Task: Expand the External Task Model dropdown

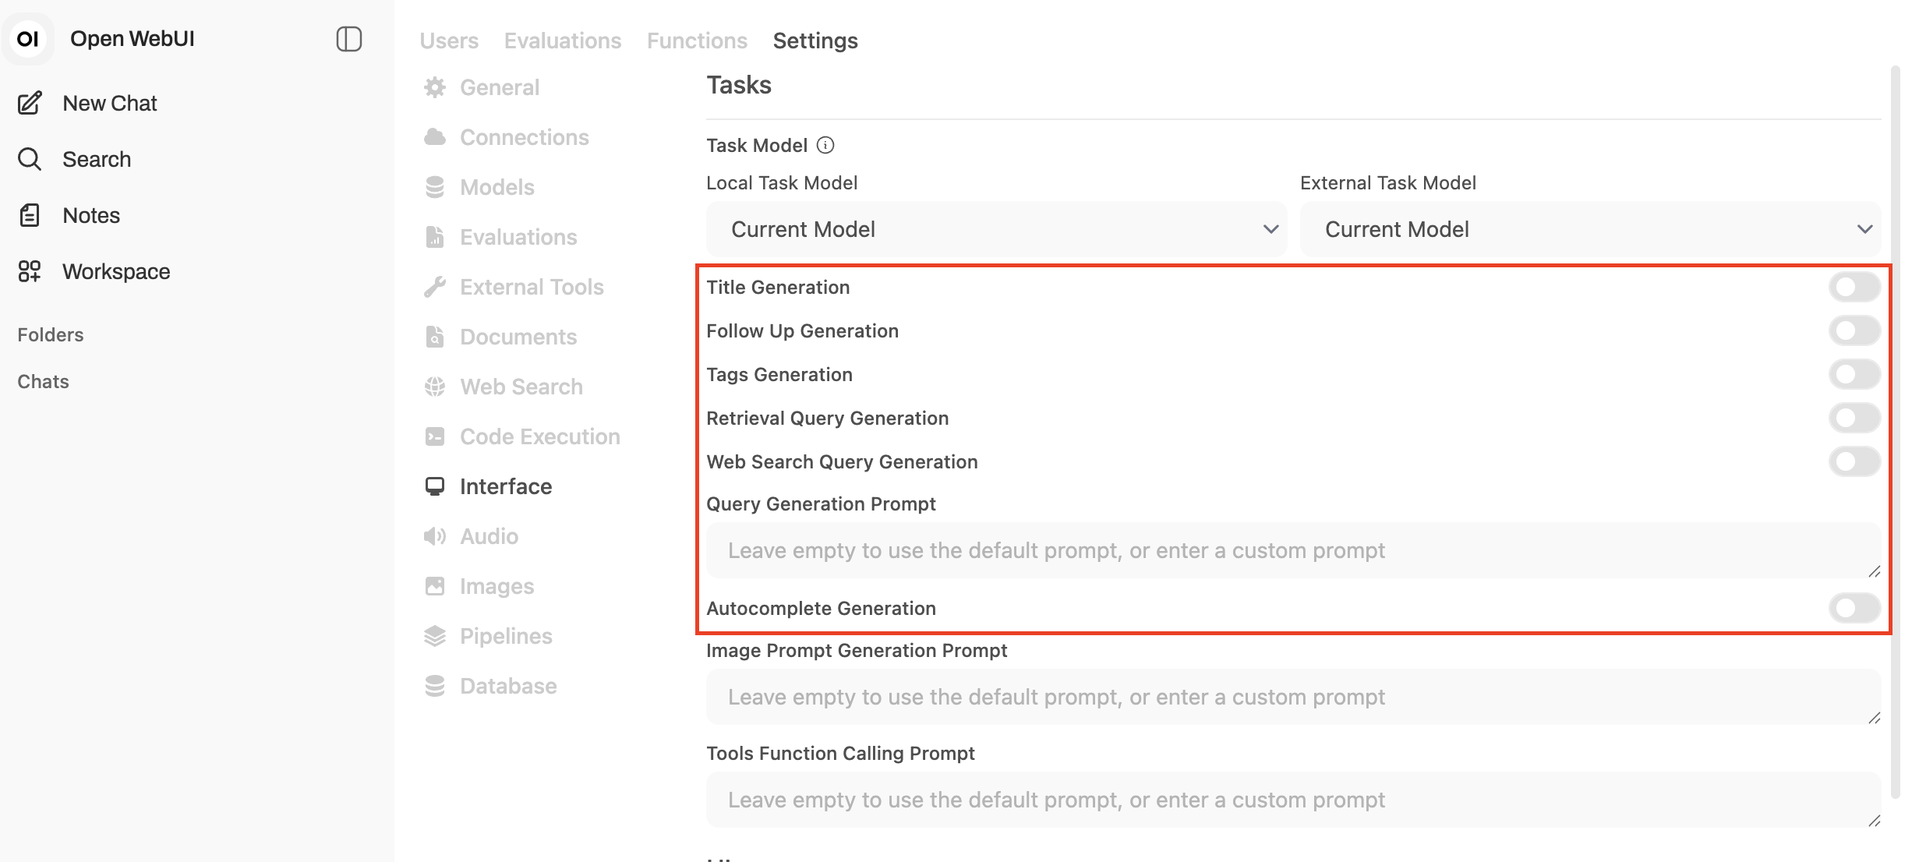Action: [x=1590, y=229]
